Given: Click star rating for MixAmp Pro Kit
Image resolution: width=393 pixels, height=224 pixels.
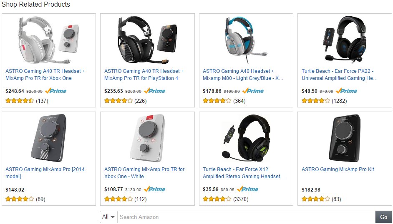Looking at the screenshot, I should pos(315,199).
